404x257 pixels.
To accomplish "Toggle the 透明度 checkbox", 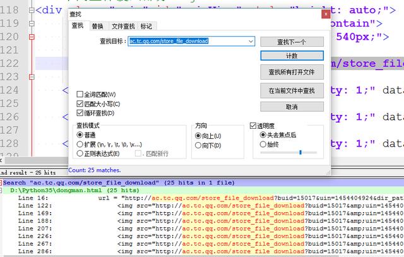I will pyautogui.click(x=254, y=126).
